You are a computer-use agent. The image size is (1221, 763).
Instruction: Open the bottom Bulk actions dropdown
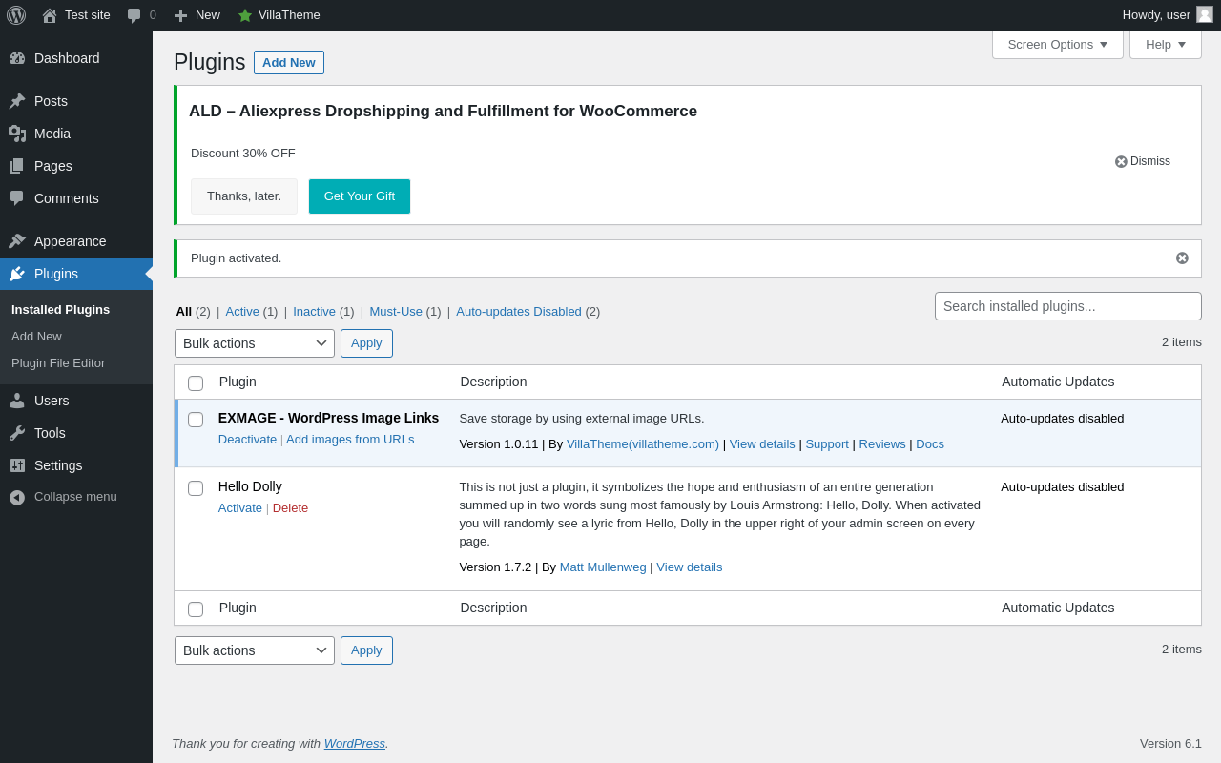(255, 650)
